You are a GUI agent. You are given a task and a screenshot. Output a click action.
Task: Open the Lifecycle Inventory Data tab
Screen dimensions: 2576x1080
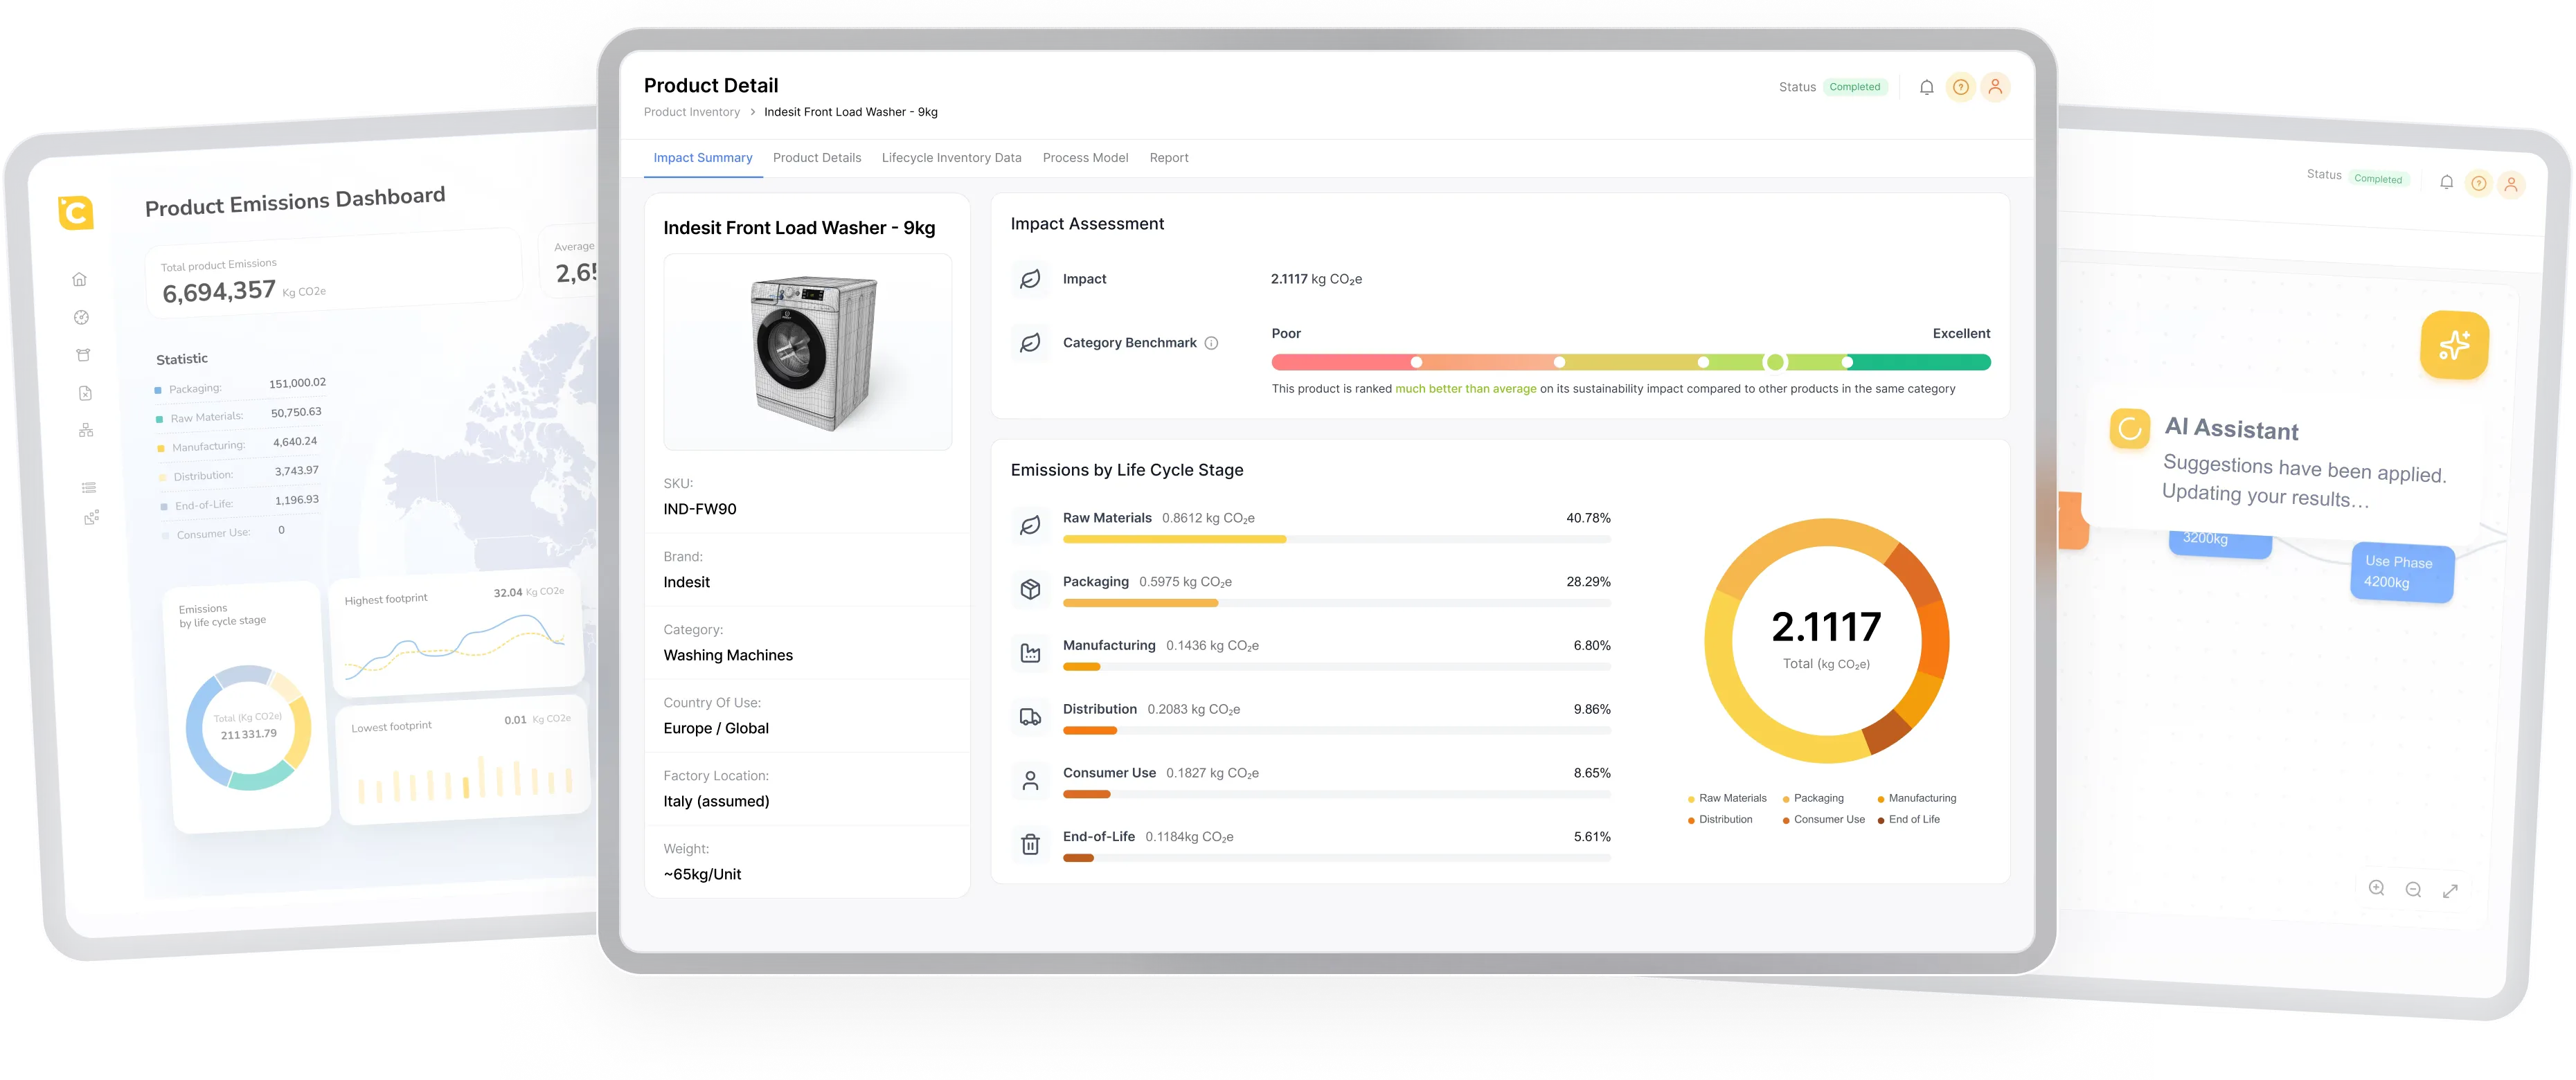pyautogui.click(x=951, y=158)
